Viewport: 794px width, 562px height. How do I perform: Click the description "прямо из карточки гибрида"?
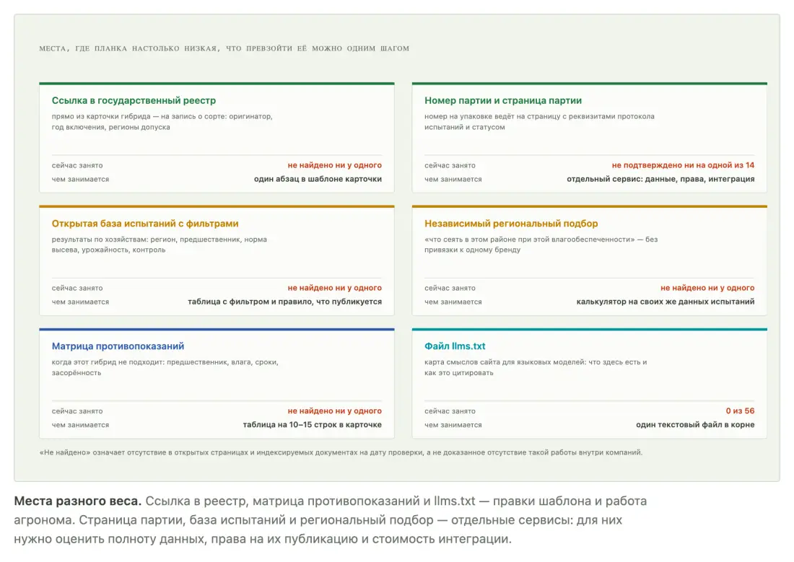[x=102, y=116]
